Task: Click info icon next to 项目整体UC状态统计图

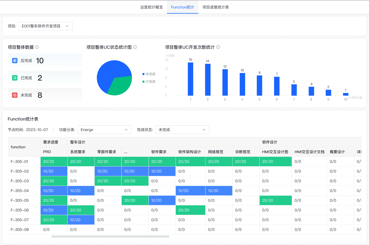Action: pos(135,47)
